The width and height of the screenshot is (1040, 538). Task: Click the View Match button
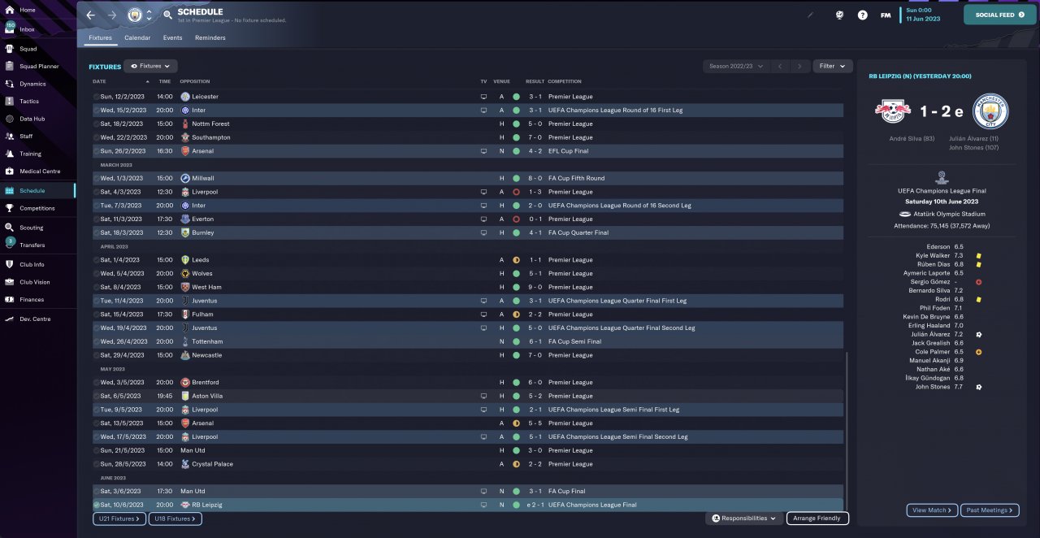coord(932,510)
